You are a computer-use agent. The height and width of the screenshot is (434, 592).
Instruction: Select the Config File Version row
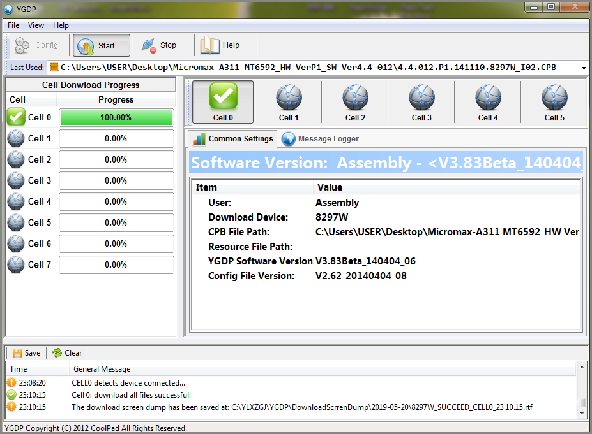click(x=386, y=276)
